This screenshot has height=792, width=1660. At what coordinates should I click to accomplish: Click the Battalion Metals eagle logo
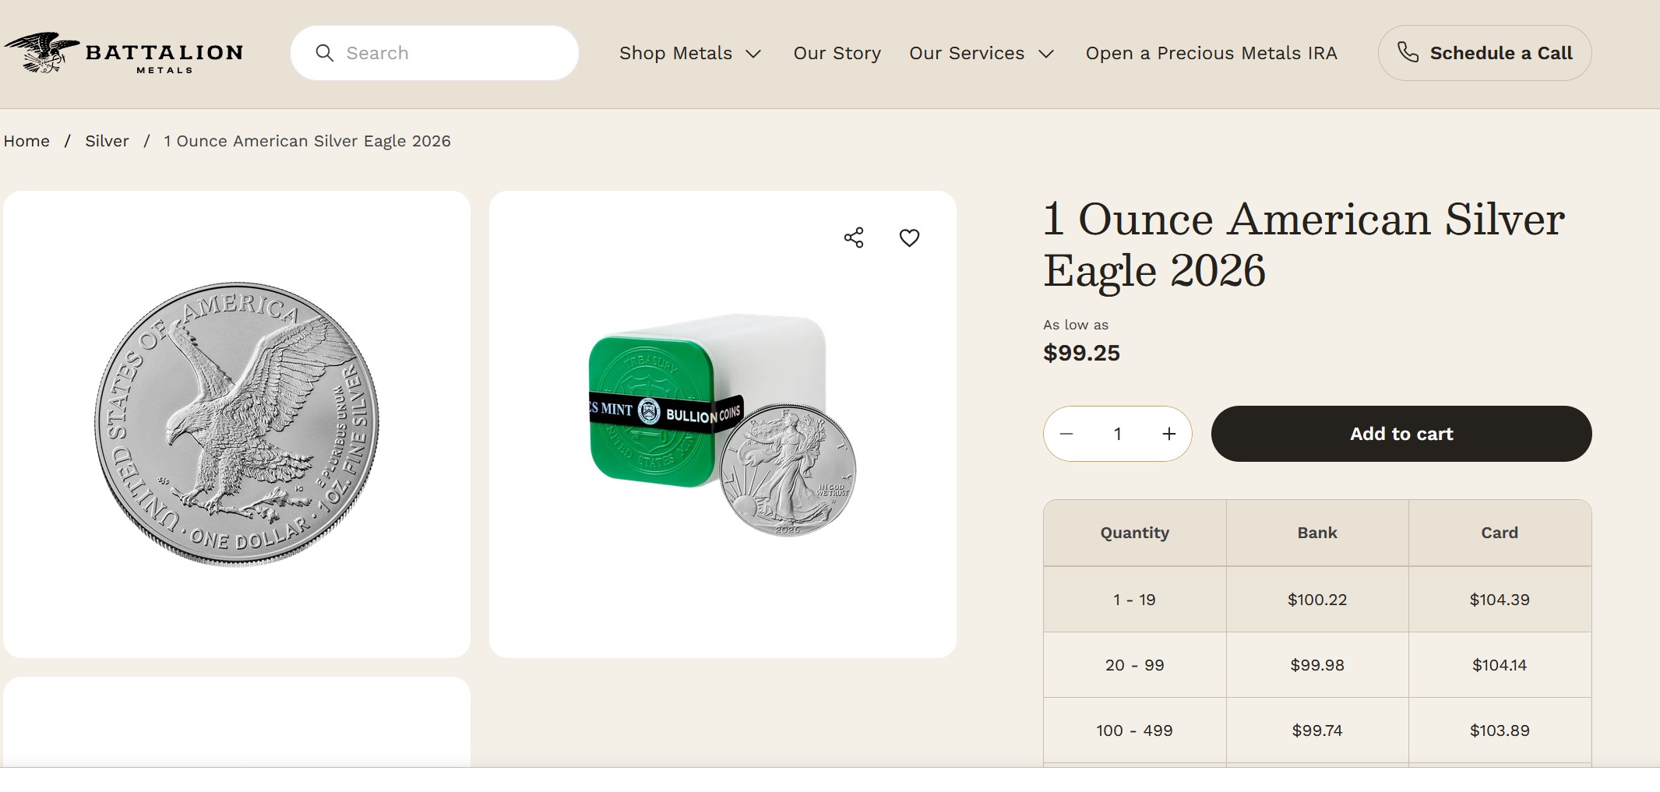43,52
